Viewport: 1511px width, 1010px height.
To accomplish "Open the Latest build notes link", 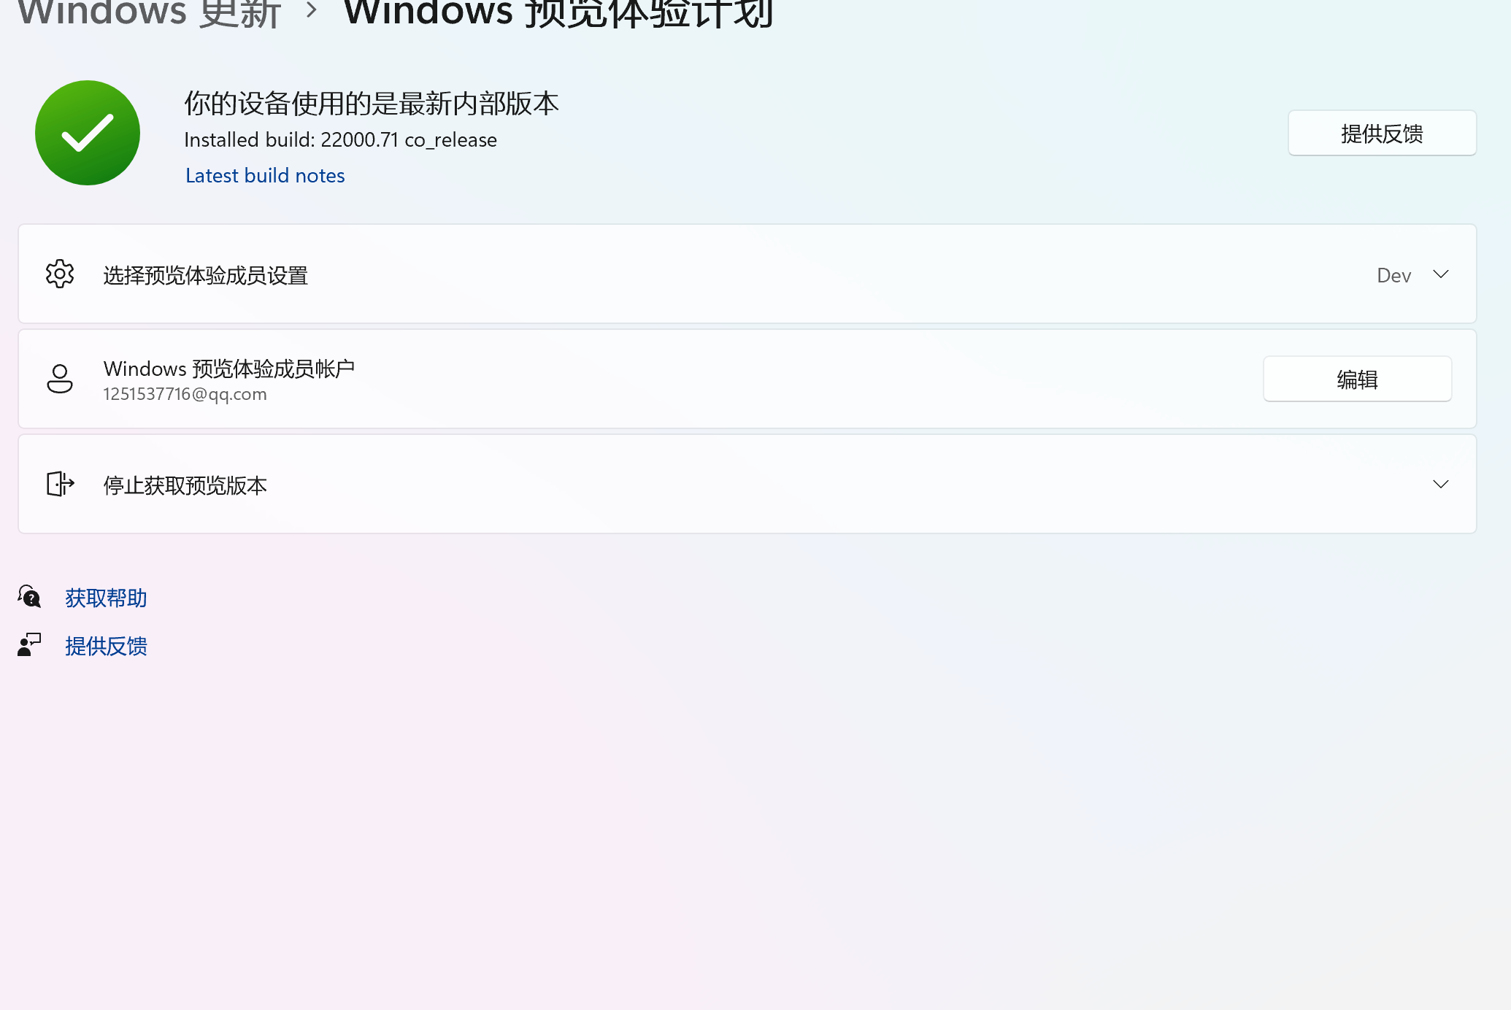I will coord(265,176).
